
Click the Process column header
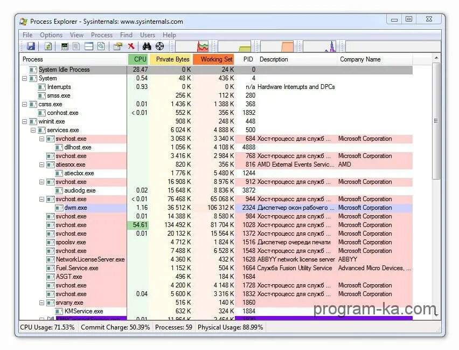tap(73, 59)
